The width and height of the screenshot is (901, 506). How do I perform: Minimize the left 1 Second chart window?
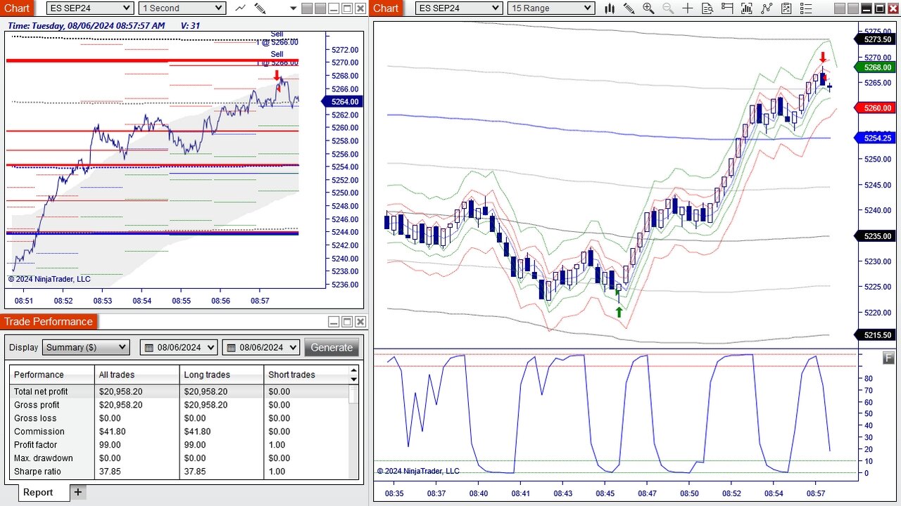click(x=334, y=8)
